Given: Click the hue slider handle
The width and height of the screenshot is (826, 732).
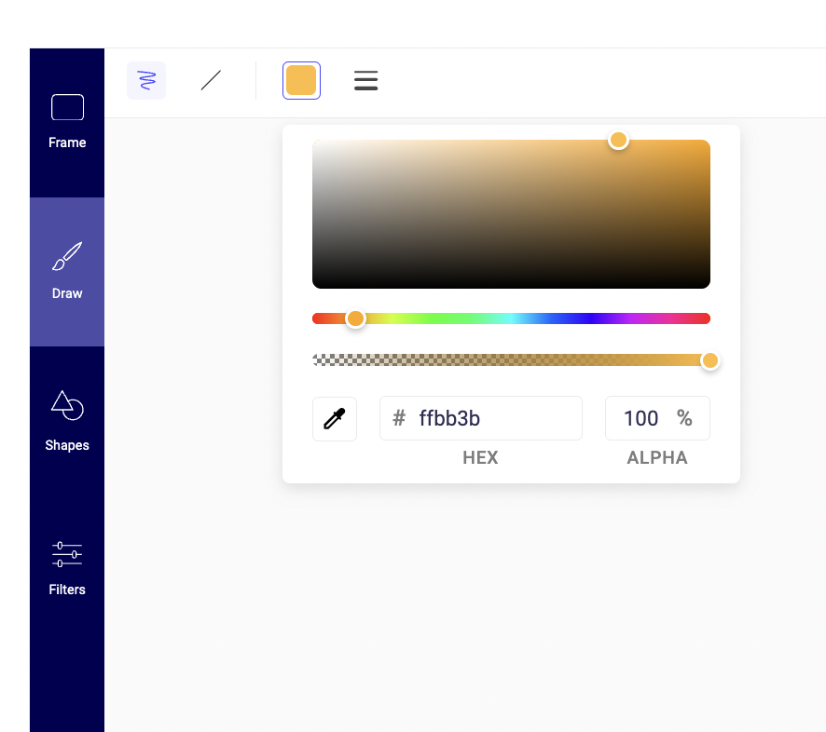Looking at the screenshot, I should coord(355,319).
